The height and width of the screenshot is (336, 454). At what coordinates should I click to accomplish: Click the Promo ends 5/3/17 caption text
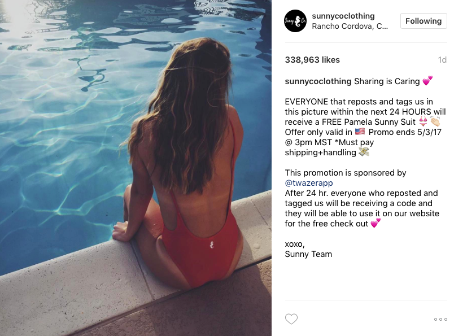coord(405,132)
